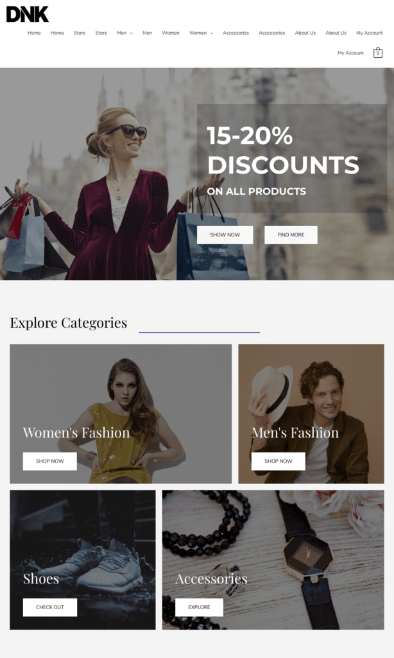Screen dimensions: 394x658
Task: Expand the Women dropdown arrow
Action: [211, 33]
